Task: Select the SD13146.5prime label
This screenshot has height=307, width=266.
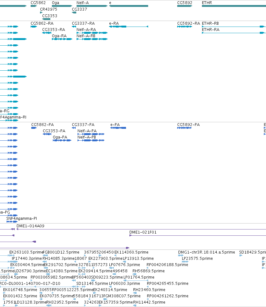Action: tap(92, 284)
